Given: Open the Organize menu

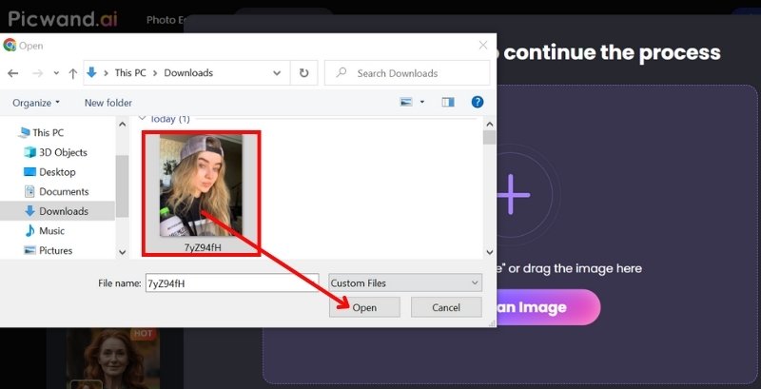Looking at the screenshot, I should click(36, 103).
